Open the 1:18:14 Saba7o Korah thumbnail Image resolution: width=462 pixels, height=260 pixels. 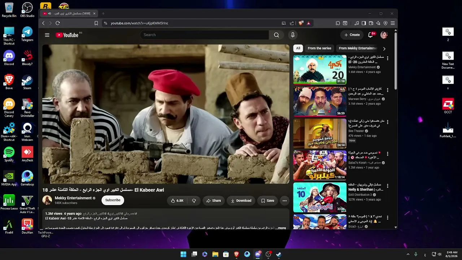point(320,165)
